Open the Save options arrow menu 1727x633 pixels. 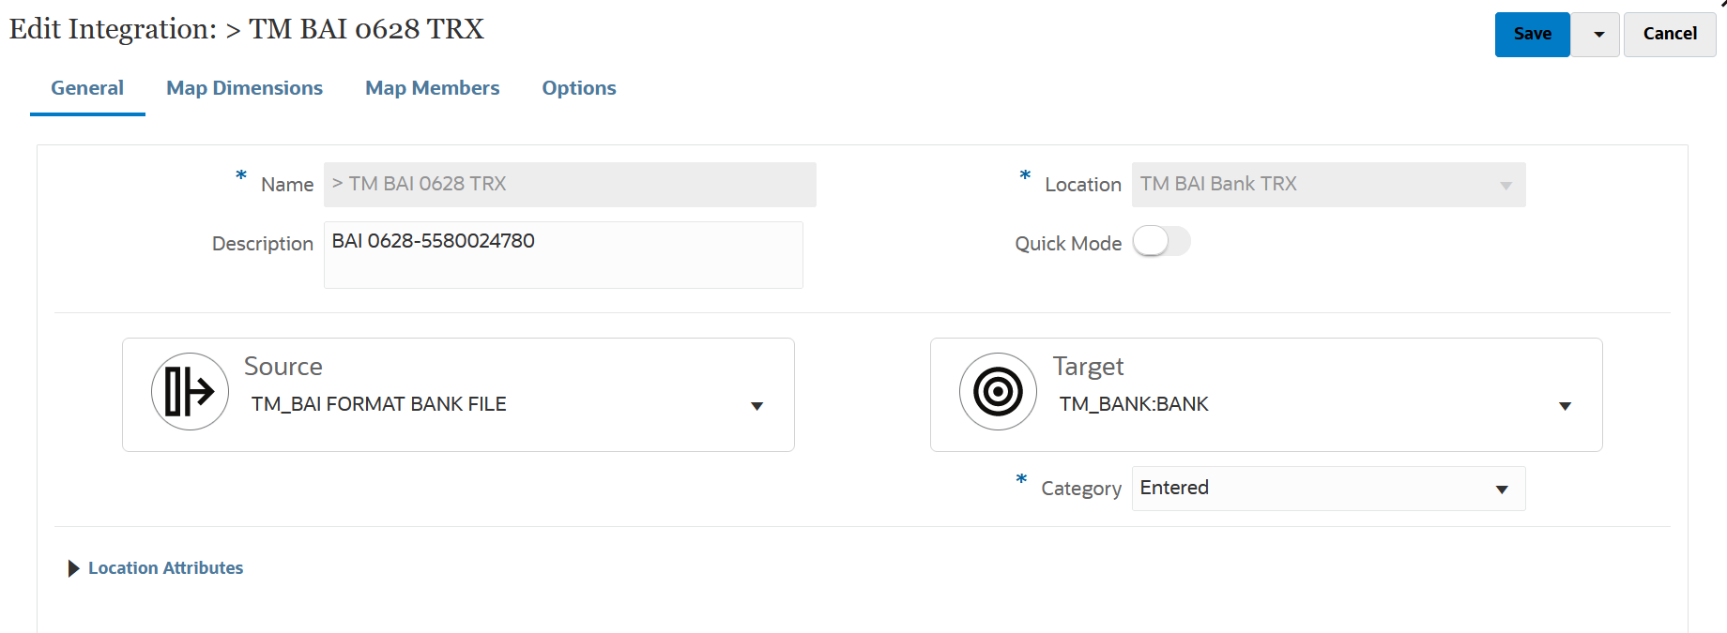coord(1598,35)
